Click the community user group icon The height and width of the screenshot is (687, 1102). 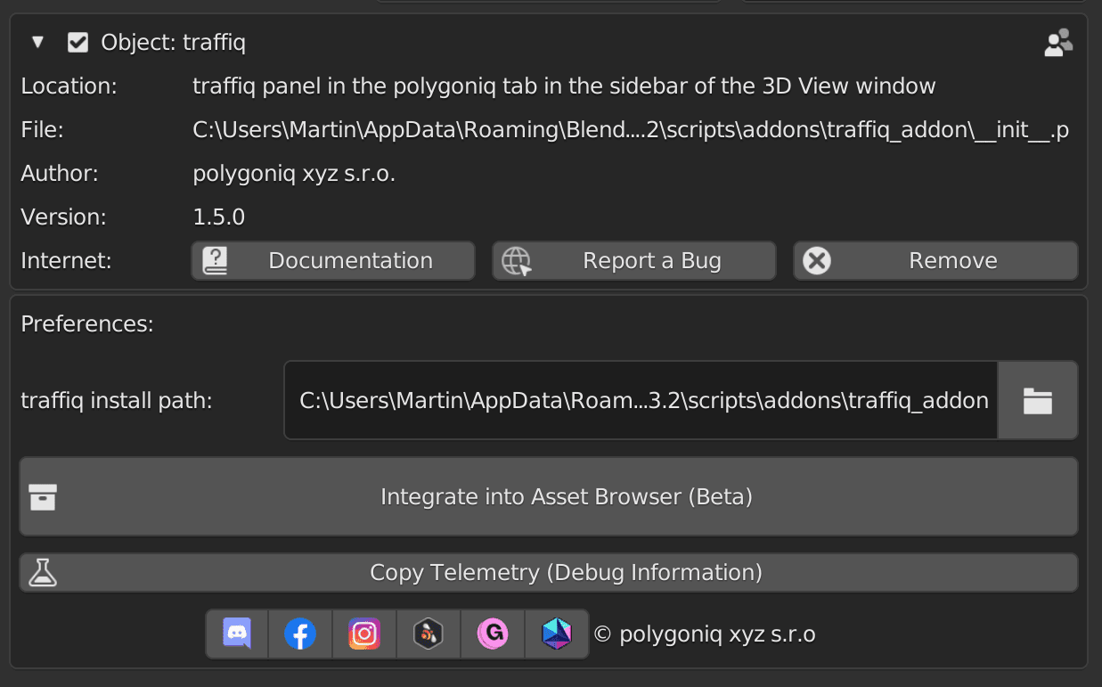[1058, 41]
